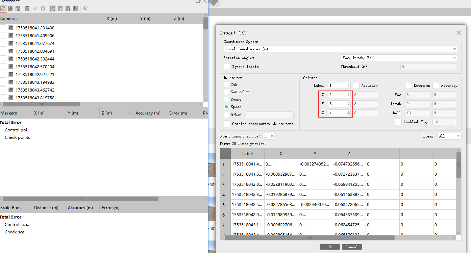471x253 pixels.
Task: Click the Optimize Cameras star icon
Action: click(35, 8)
